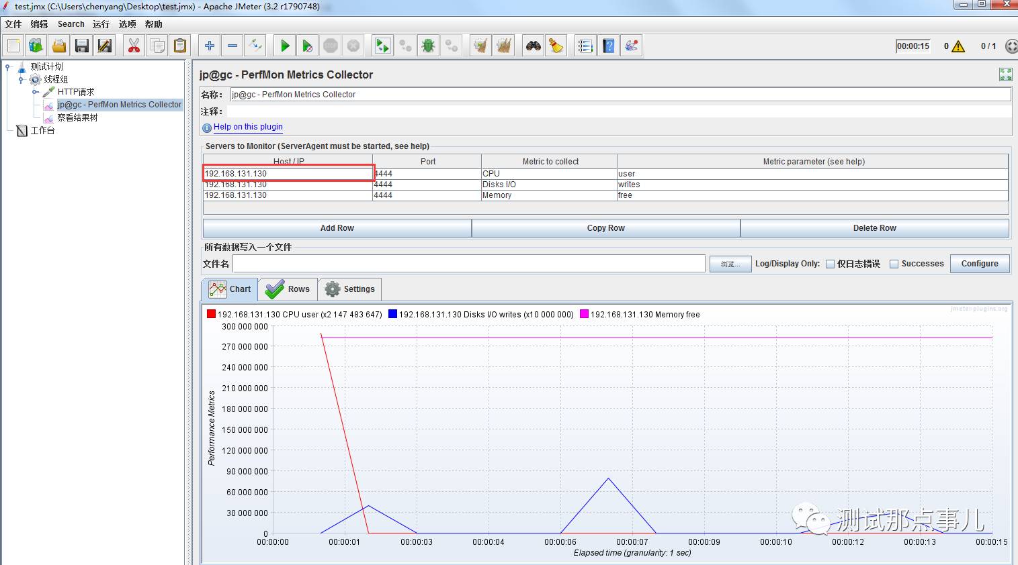
Task: Click the Open file folder icon
Action: tap(59, 46)
